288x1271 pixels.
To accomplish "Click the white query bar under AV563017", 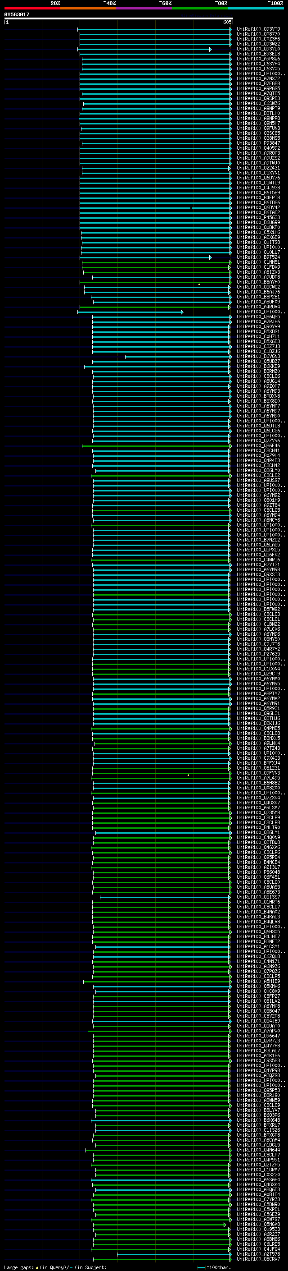I will pyautogui.click(x=118, y=18).
